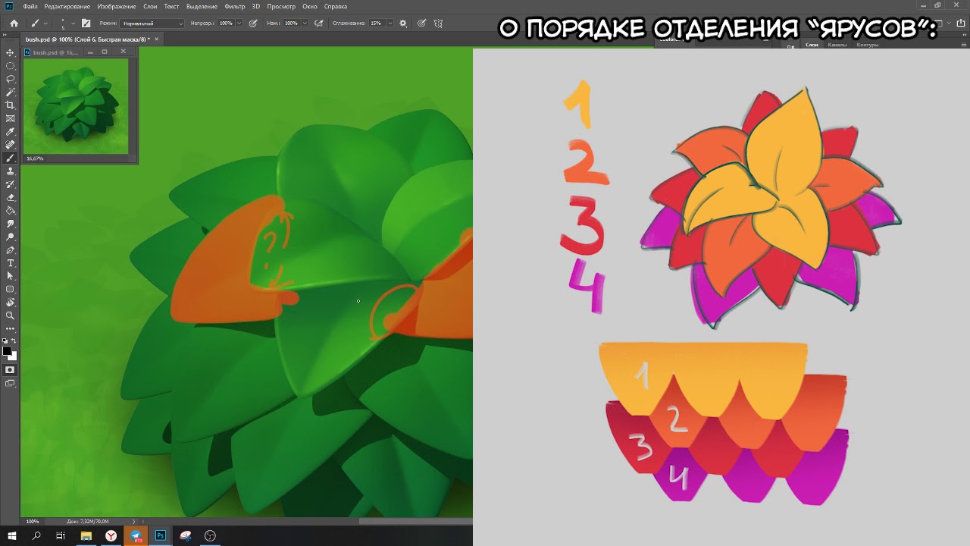Select the Pen tool
This screenshot has width=970, height=546.
pyautogui.click(x=10, y=250)
